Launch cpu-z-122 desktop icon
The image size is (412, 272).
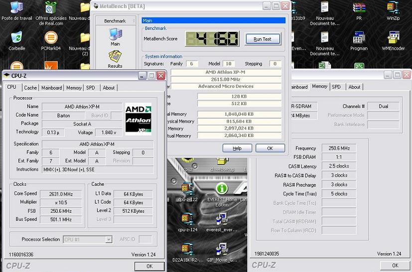pos(187,192)
